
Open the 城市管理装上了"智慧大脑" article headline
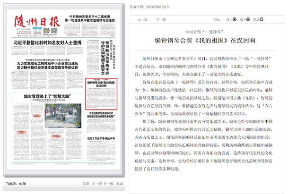click(47, 96)
